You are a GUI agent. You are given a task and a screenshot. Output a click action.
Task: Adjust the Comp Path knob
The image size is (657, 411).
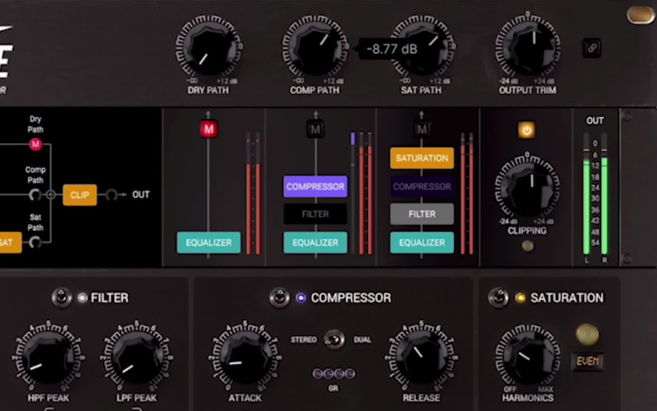click(315, 47)
